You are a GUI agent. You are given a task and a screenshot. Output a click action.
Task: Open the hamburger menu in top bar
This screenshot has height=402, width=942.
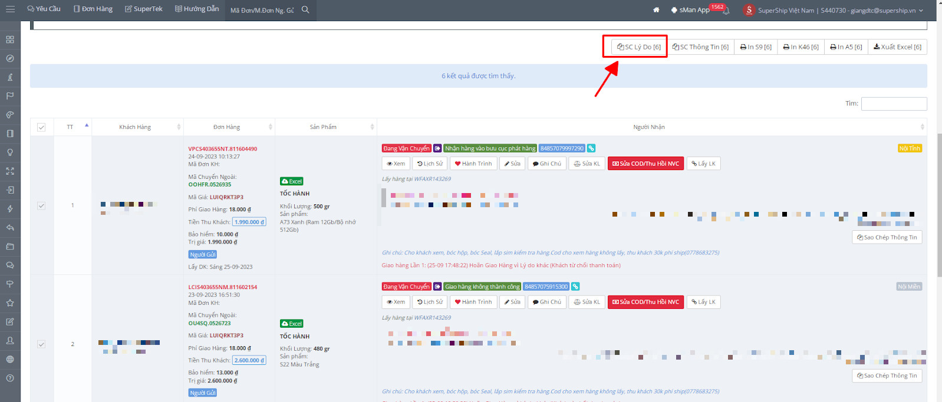pyautogui.click(x=10, y=9)
